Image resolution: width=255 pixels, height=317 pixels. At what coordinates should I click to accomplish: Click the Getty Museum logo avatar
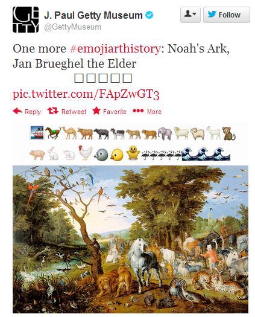point(26,19)
